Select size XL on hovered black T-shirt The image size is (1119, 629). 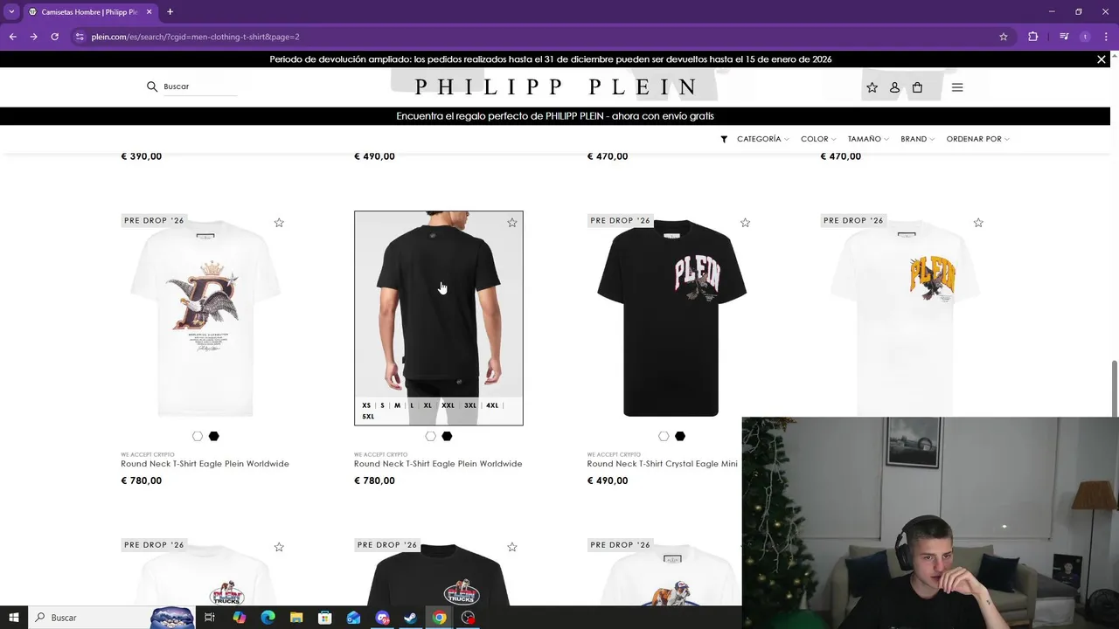(427, 405)
